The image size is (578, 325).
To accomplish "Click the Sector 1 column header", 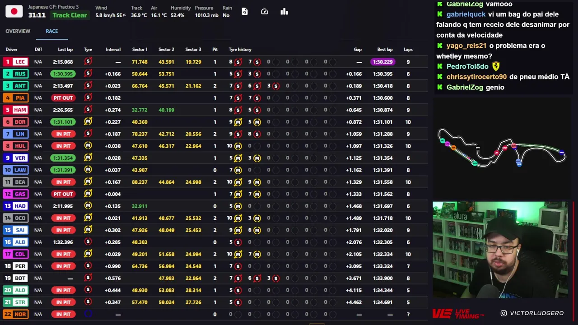I will pyautogui.click(x=140, y=50).
